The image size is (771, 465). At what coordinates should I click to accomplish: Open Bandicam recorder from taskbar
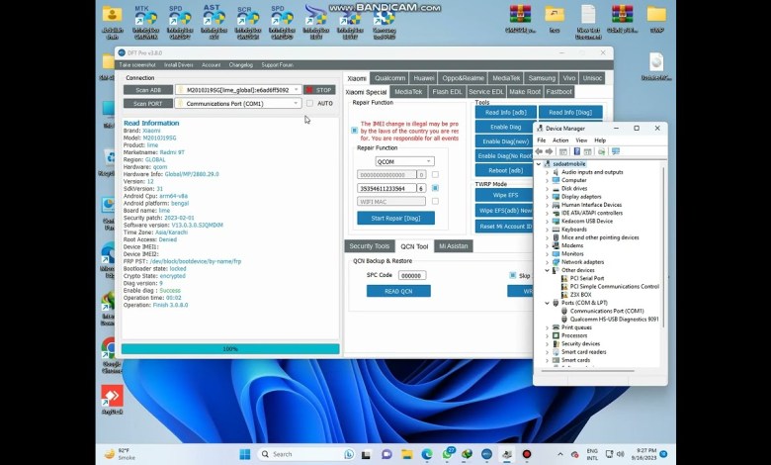click(x=527, y=454)
